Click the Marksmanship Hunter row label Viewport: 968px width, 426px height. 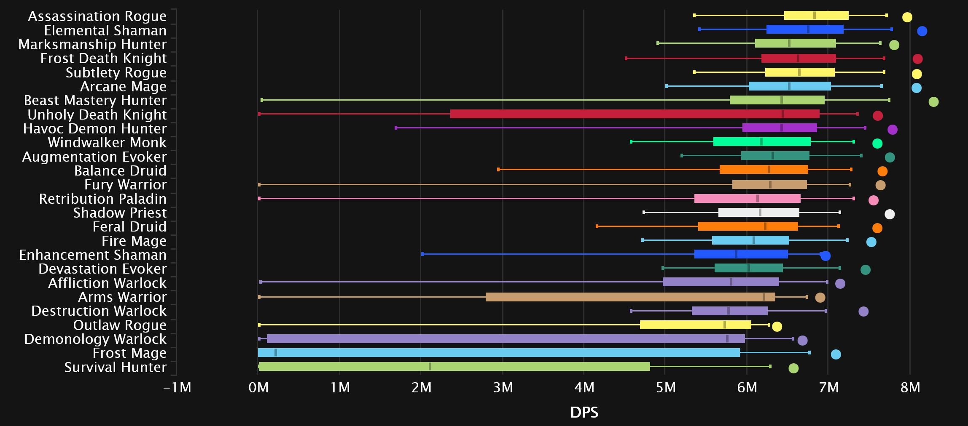tap(92, 45)
